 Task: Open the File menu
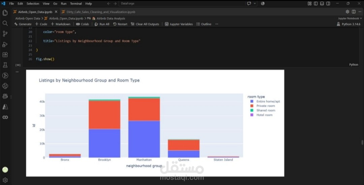(x=11, y=3)
